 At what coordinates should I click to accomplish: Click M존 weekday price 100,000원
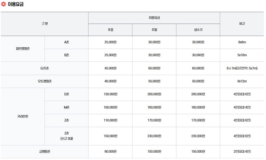click(110, 107)
